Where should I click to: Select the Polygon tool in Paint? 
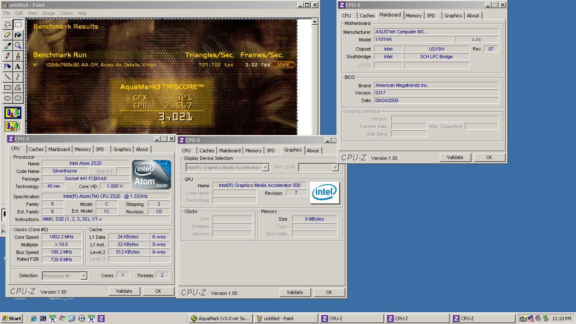[x=18, y=87]
